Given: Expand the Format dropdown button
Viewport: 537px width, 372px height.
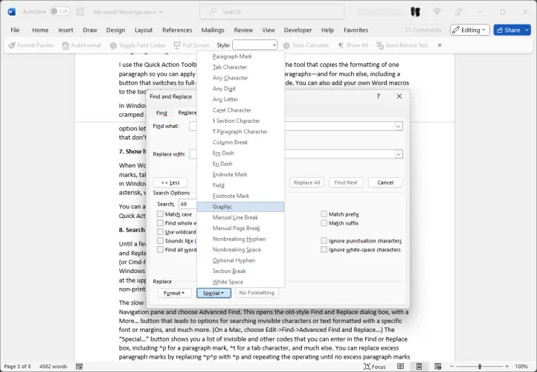Looking at the screenshot, I should pos(174,293).
